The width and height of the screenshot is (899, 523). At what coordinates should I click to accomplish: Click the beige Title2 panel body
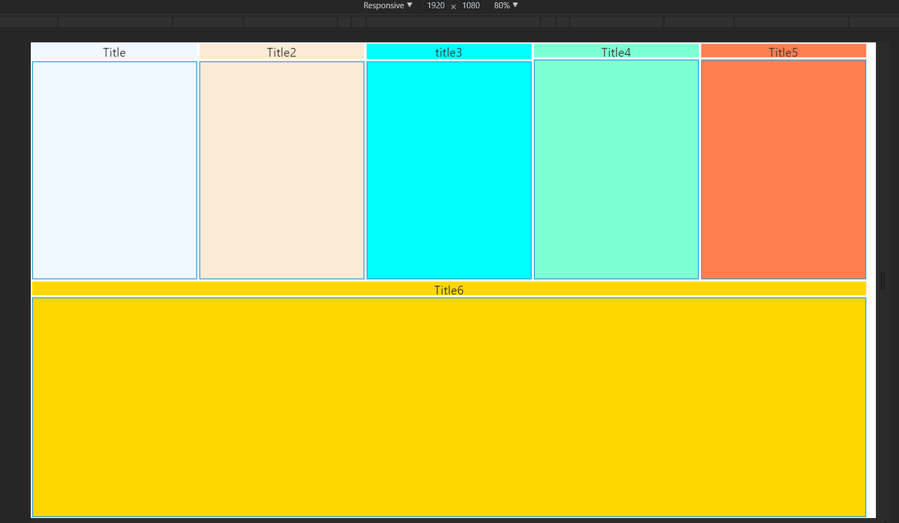point(281,170)
